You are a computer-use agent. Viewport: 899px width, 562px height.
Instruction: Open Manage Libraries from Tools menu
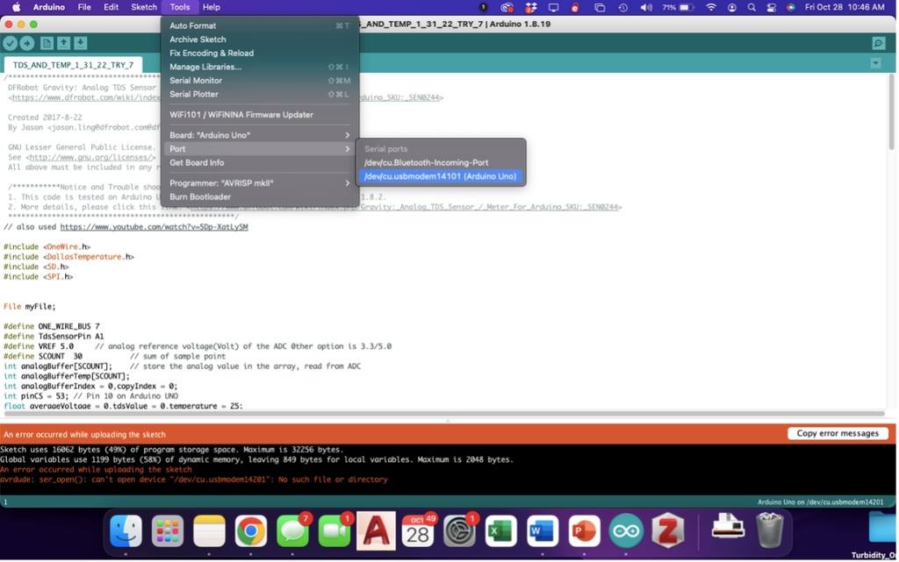click(x=260, y=67)
